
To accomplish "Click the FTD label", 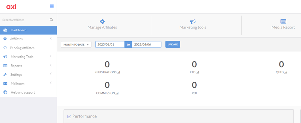I will 193,72.
